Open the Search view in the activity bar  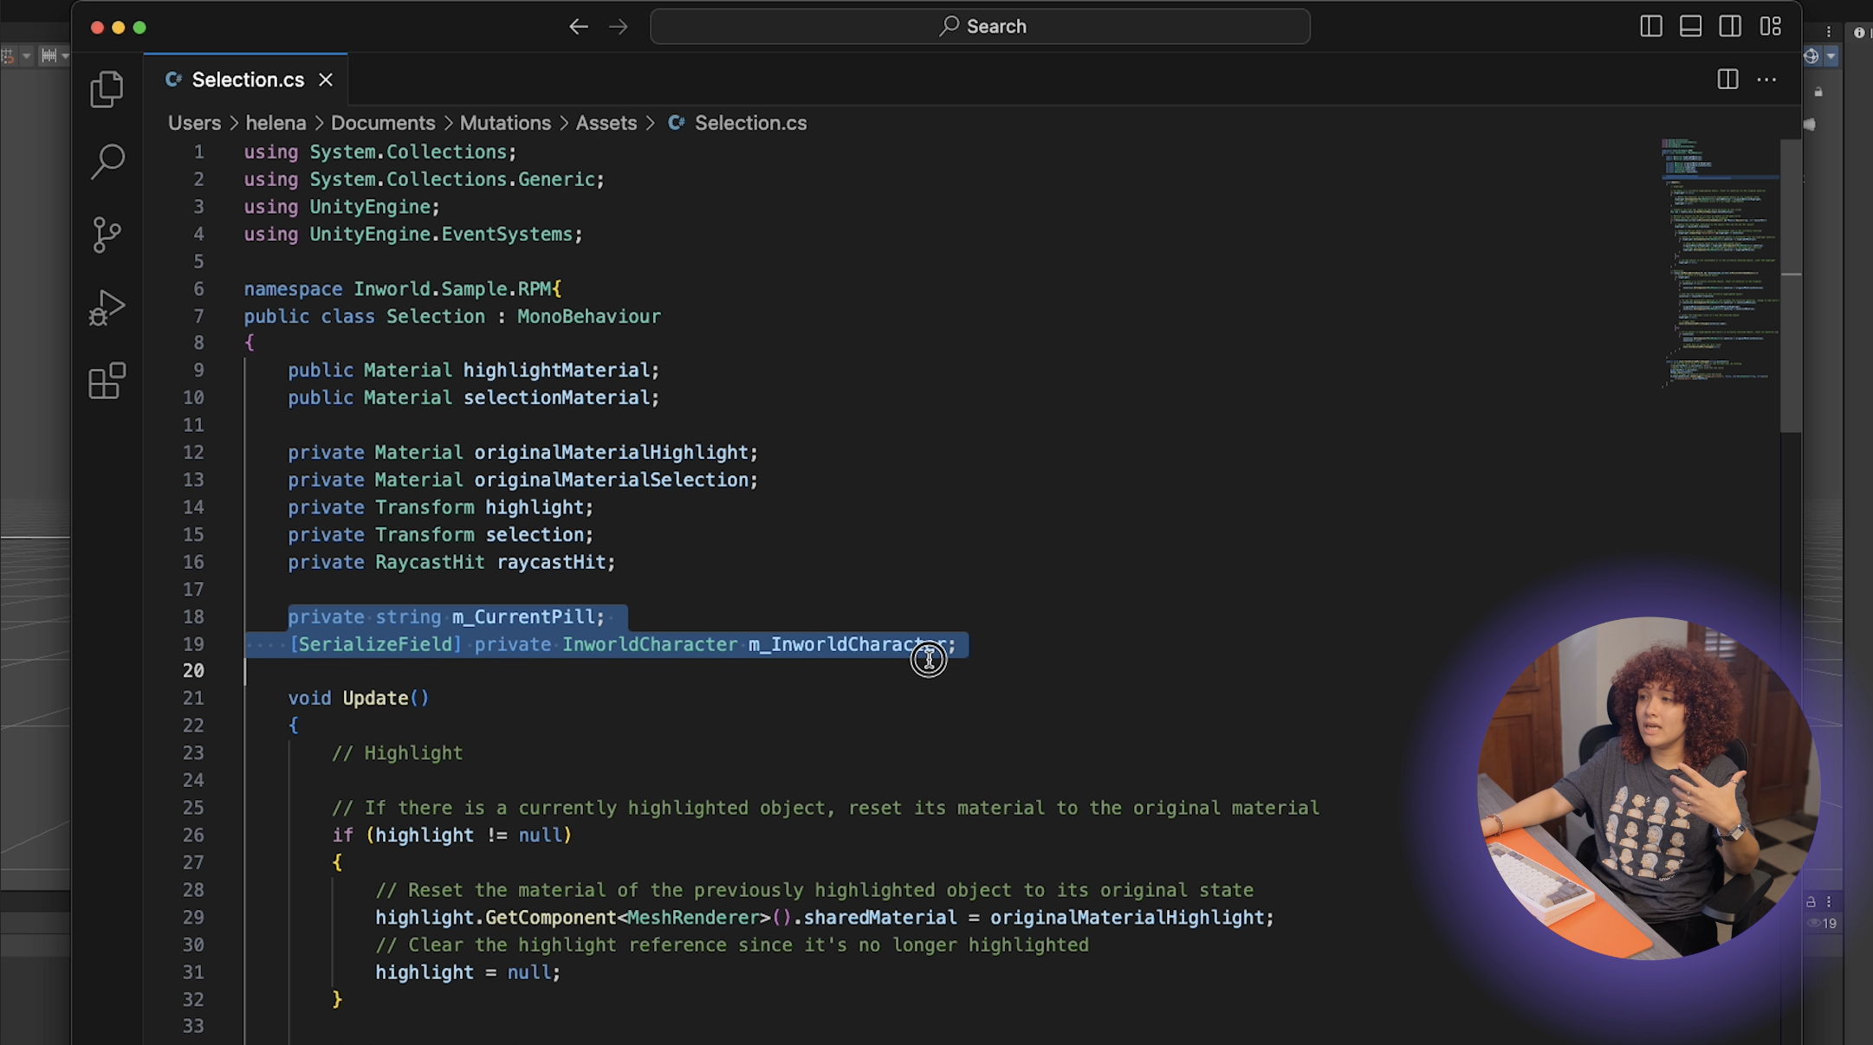pyautogui.click(x=107, y=161)
